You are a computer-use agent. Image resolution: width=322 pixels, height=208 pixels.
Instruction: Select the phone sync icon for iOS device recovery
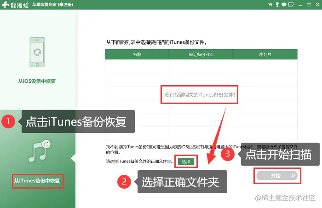pos(37,52)
